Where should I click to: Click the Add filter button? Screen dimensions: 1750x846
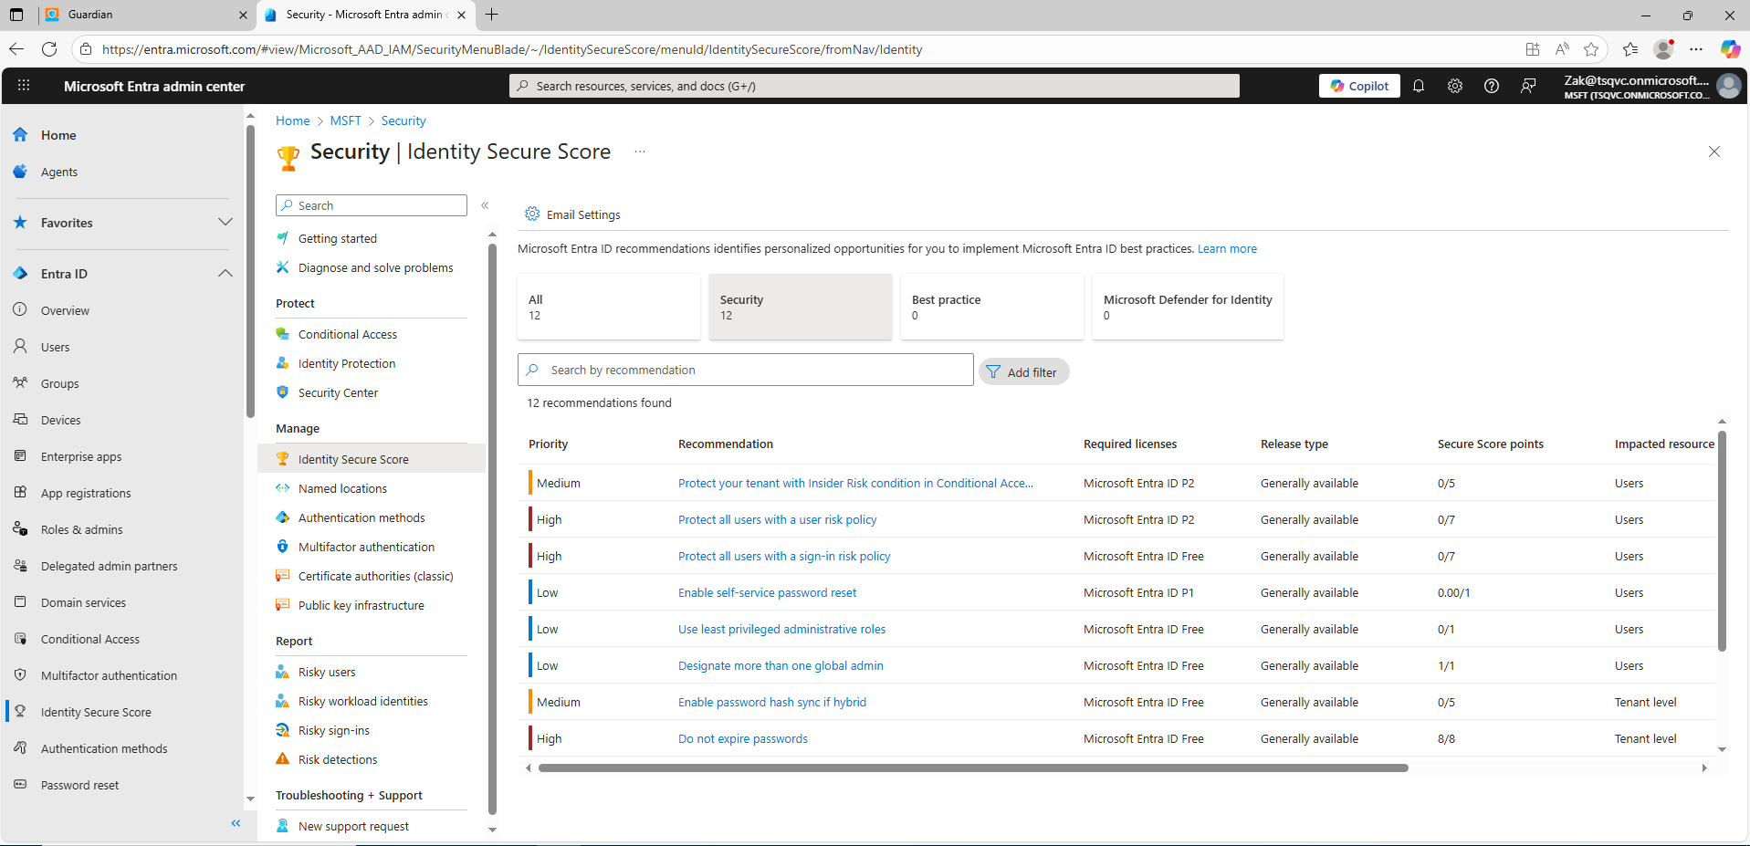[1023, 372]
